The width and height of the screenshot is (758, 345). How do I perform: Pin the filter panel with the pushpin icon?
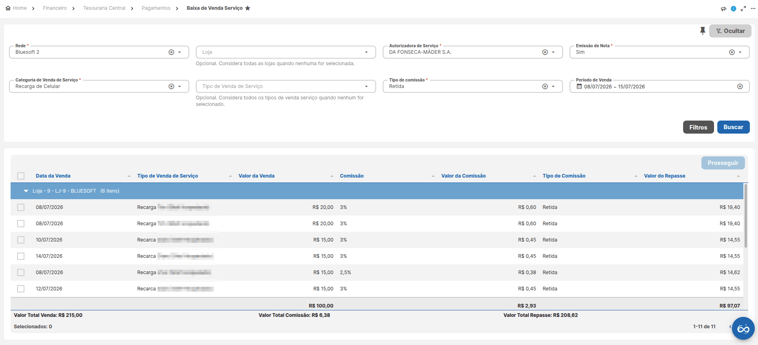tap(703, 31)
